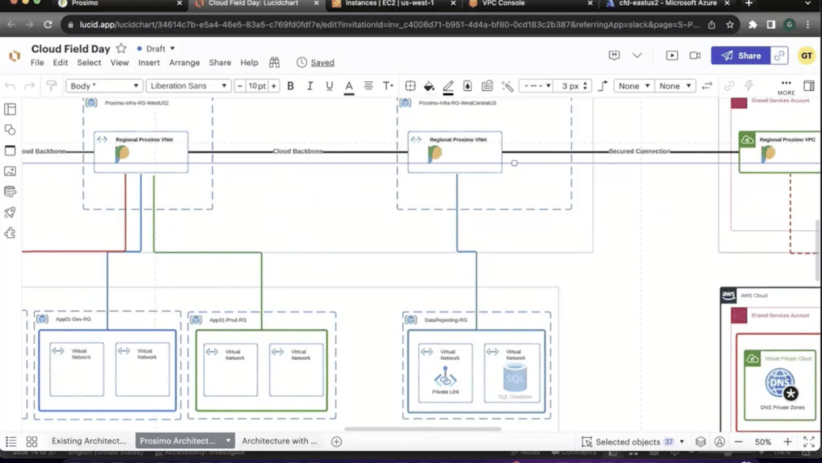Viewport: 822px width, 463px height.
Task: Click the binoculars search icon
Action: [274, 63]
